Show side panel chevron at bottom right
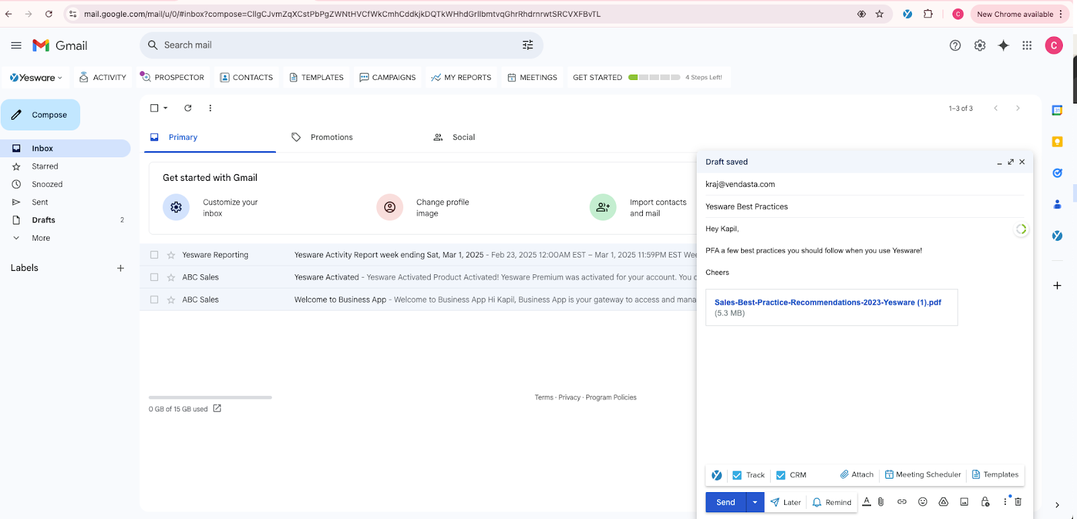The width and height of the screenshot is (1077, 519). pyautogui.click(x=1057, y=505)
